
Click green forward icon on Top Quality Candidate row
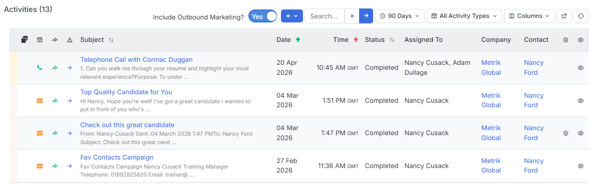[x=55, y=101]
